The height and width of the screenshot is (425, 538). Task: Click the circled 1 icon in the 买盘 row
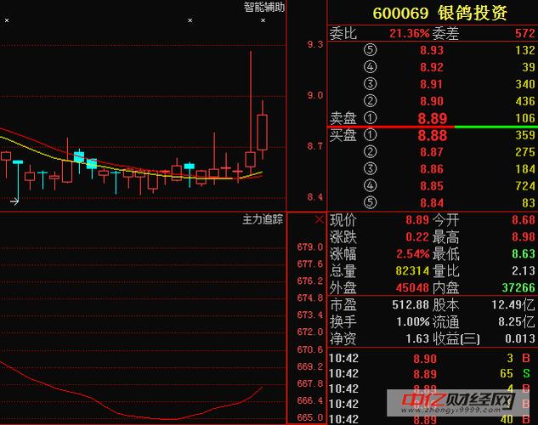point(370,135)
